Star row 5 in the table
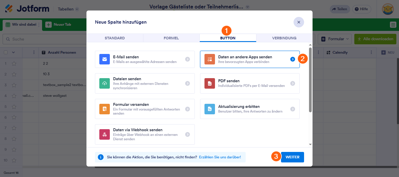The image size is (399, 177). coord(14,106)
